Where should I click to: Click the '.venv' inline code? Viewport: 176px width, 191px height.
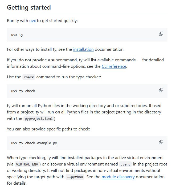coord(125,164)
